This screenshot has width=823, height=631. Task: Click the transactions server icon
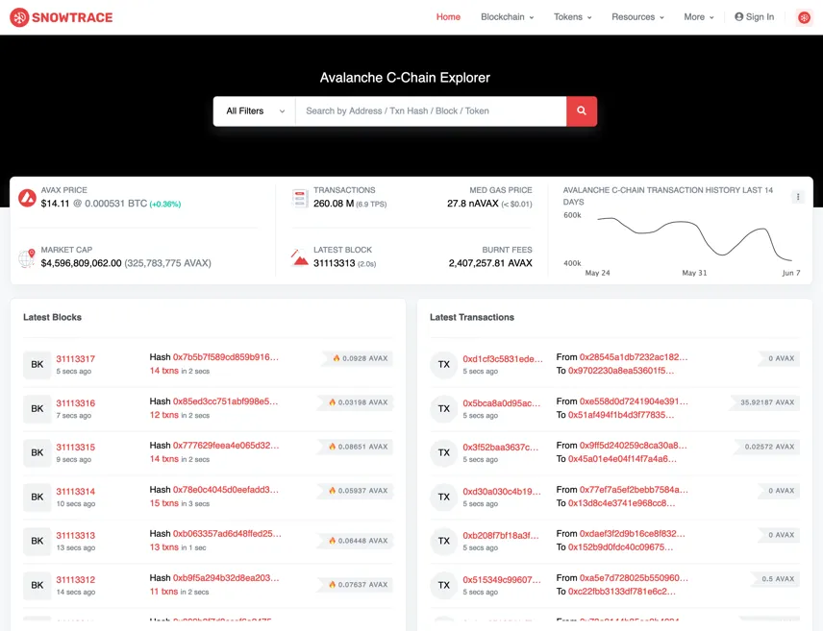click(300, 198)
